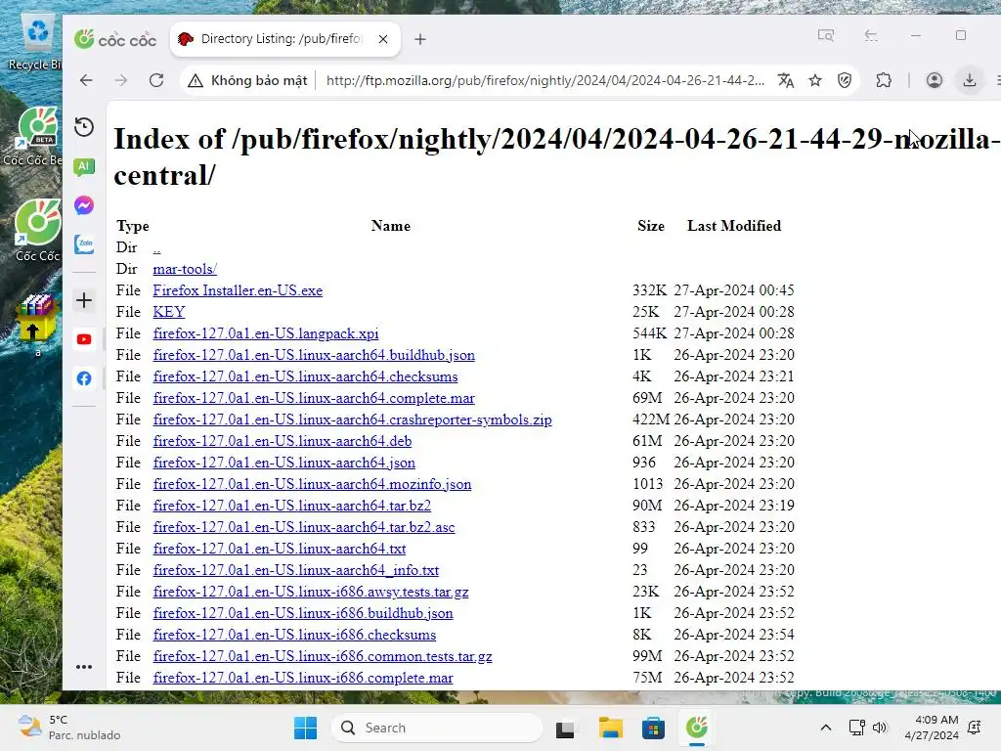This screenshot has width=1001, height=751.
Task: Open the KEY file link
Action: (x=168, y=312)
